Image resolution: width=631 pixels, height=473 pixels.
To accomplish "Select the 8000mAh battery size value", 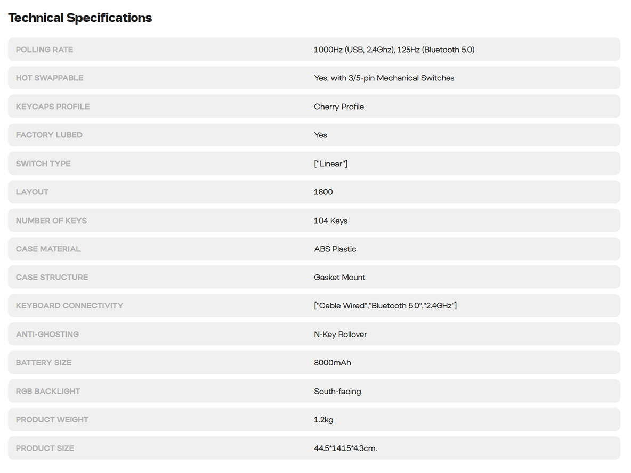I will coord(333,362).
